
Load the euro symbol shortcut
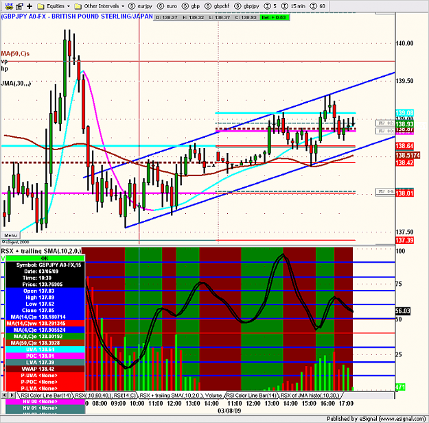pos(167,6)
